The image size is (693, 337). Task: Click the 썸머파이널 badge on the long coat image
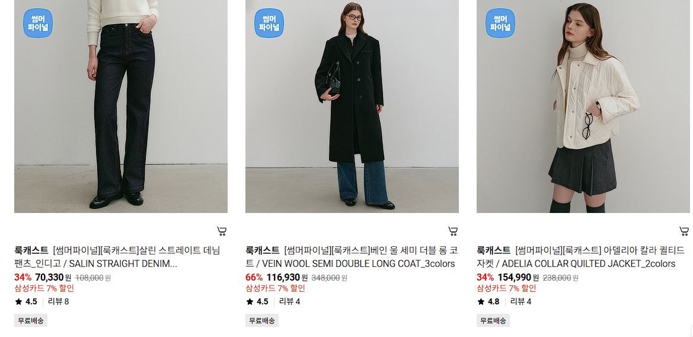[x=269, y=23]
